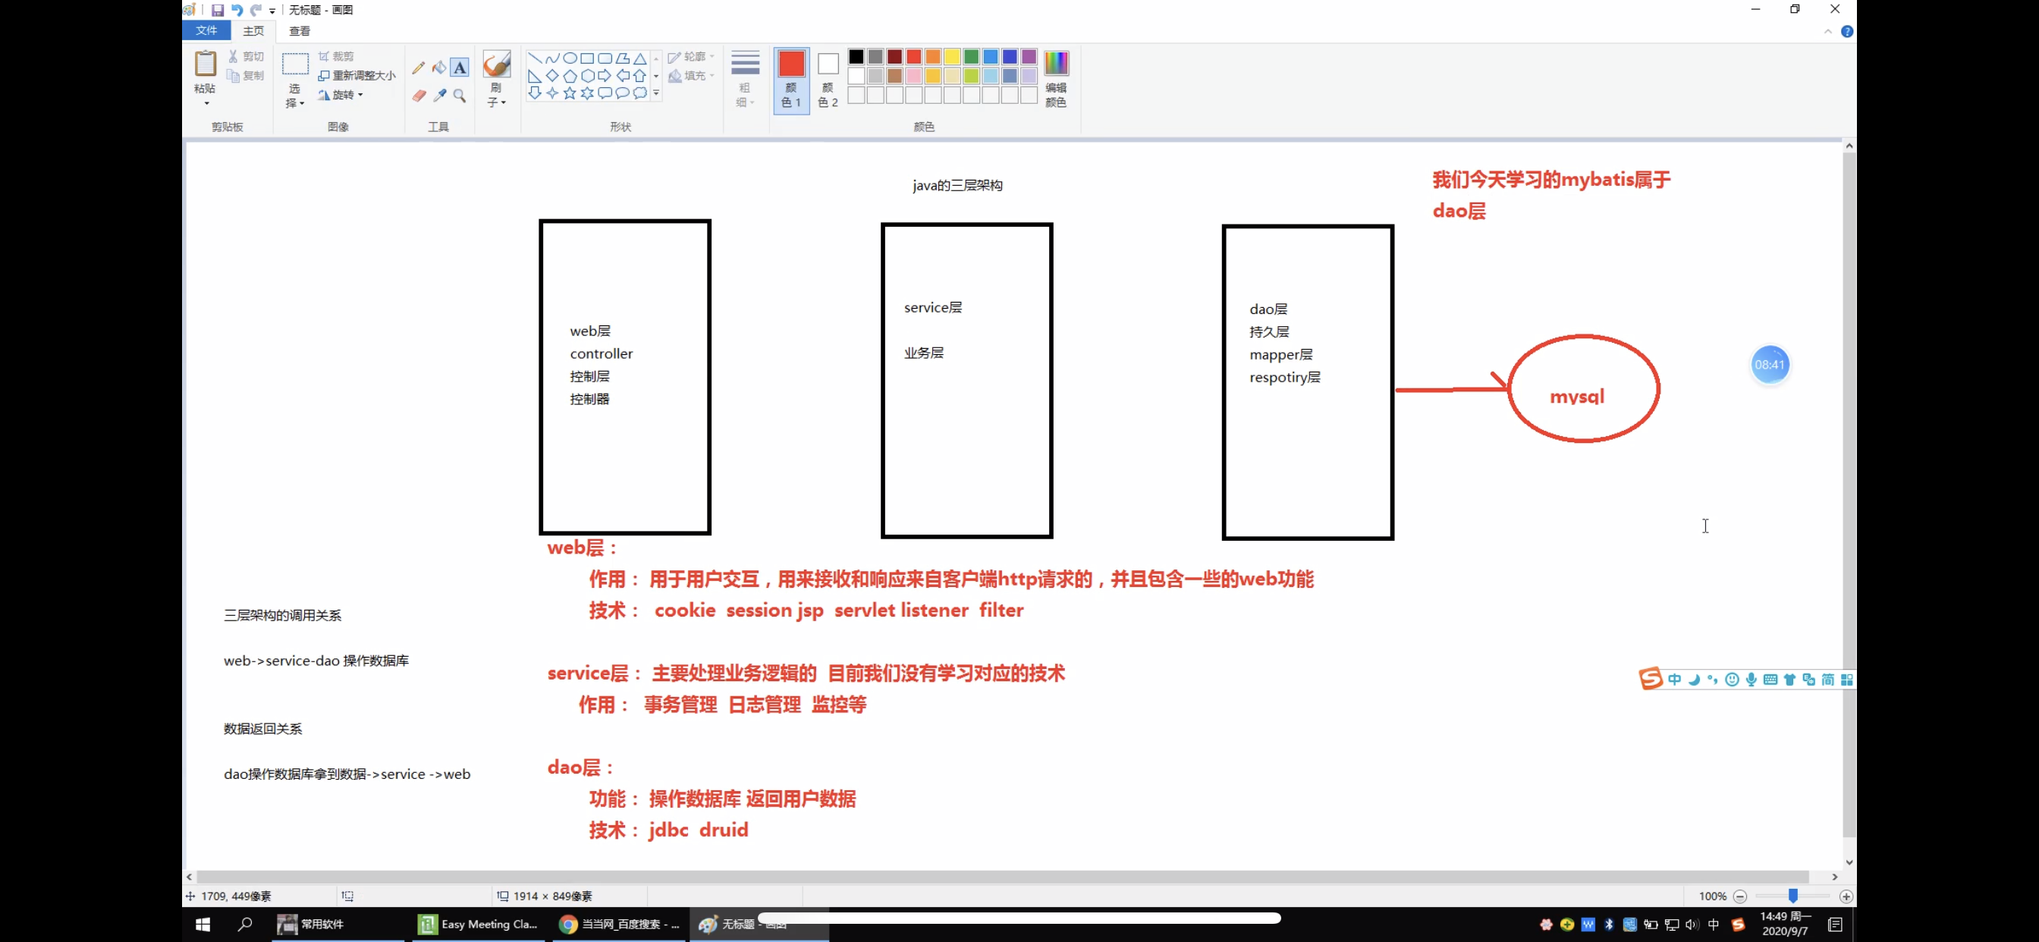Choose the Right arrow shape
This screenshot has height=942, width=2039.
[605, 76]
